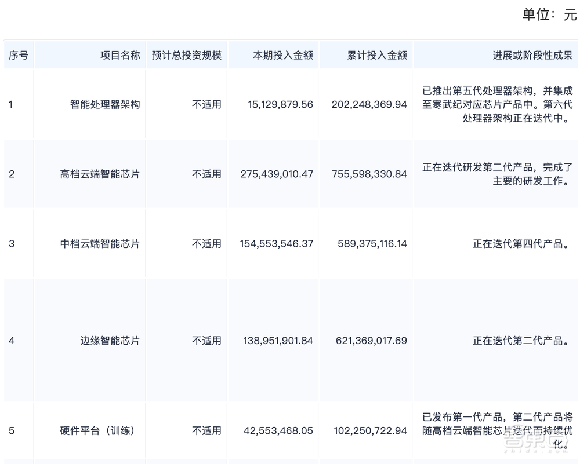580x464 pixels.
Task: Click 不适用 in the 智能处理器架构 row
Action: coord(207,105)
